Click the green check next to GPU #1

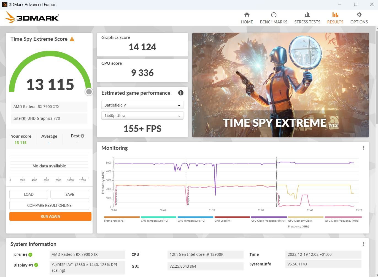[x=30, y=255]
